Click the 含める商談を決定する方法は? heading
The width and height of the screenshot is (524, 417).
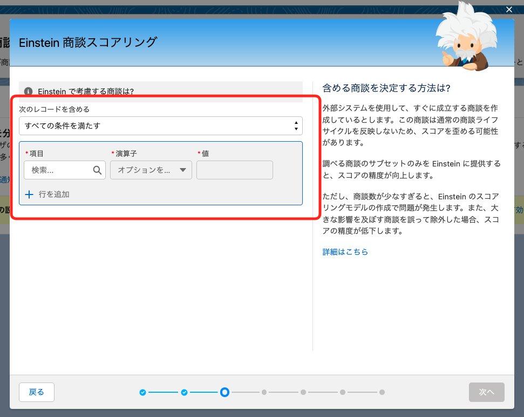386,88
